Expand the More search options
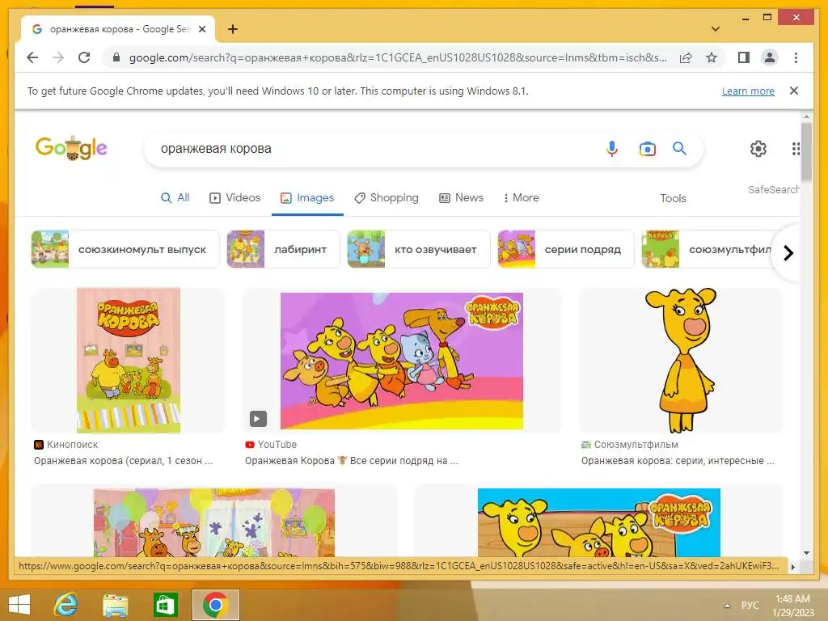828x621 pixels. point(521,198)
